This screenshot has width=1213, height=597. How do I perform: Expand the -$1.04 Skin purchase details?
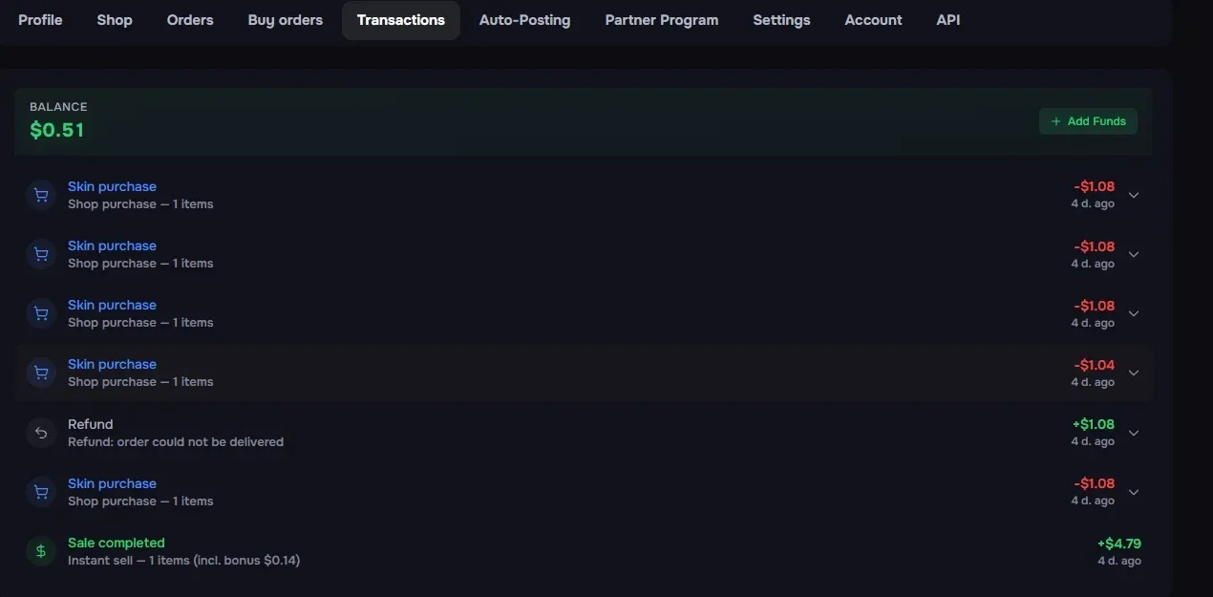pyautogui.click(x=1134, y=373)
